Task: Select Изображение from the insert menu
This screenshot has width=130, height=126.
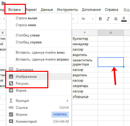Action: pyautogui.click(x=39, y=76)
